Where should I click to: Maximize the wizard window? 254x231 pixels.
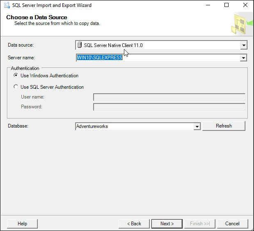point(227,5)
